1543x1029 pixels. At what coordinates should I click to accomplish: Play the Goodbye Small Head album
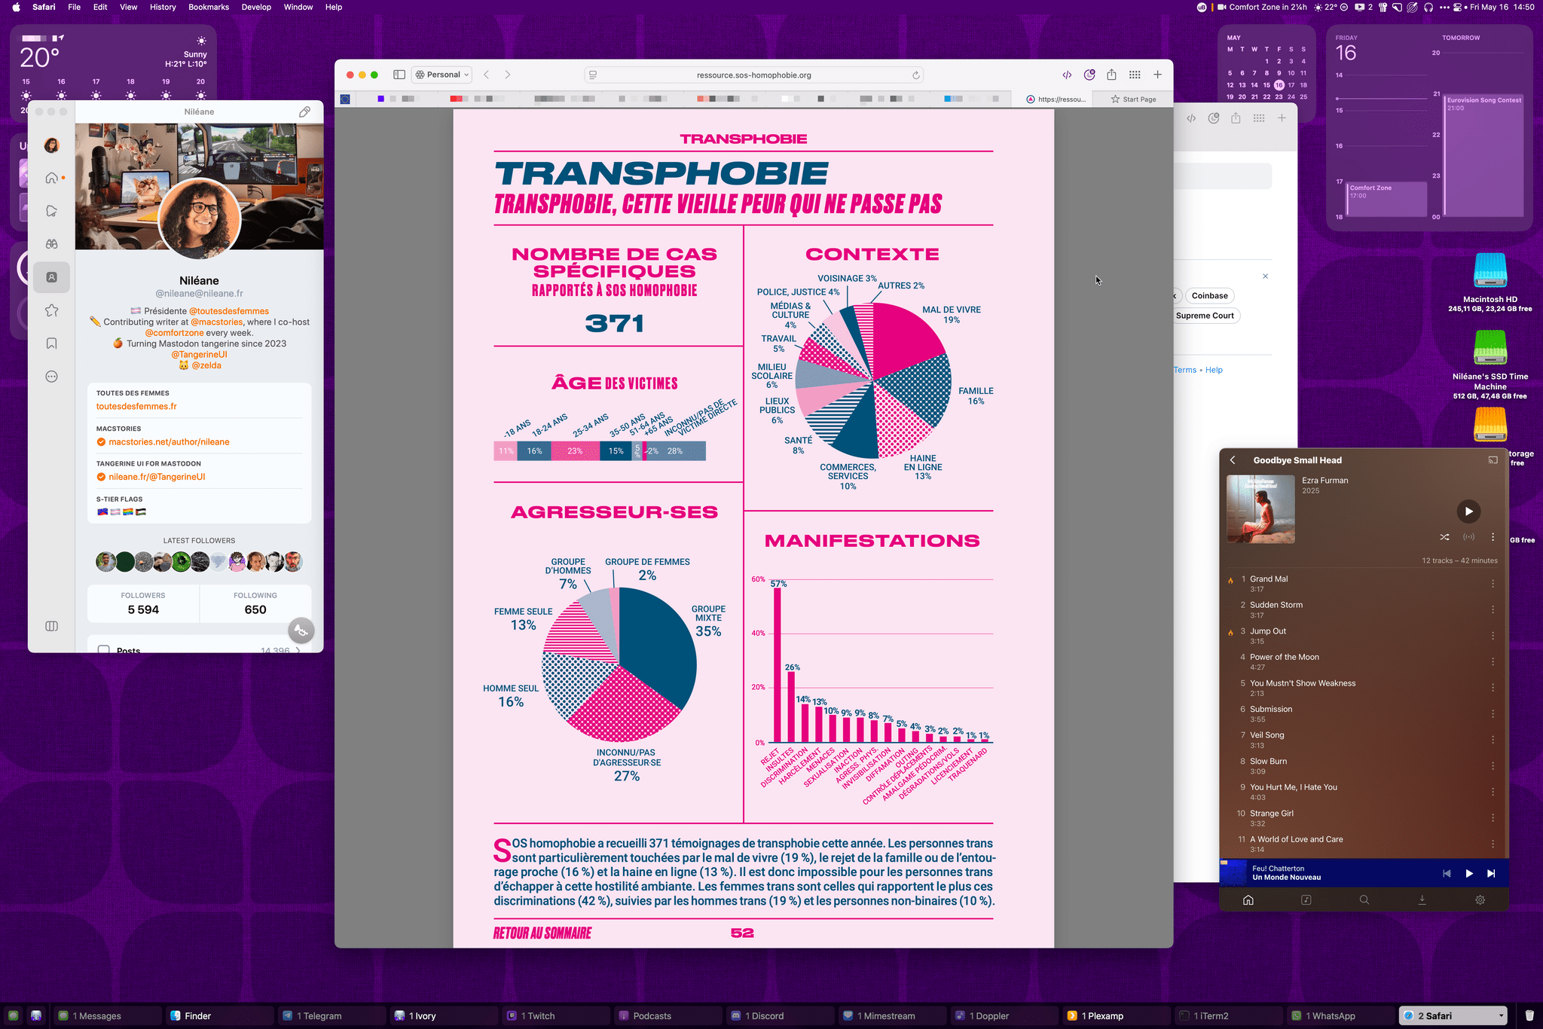pyautogui.click(x=1468, y=511)
